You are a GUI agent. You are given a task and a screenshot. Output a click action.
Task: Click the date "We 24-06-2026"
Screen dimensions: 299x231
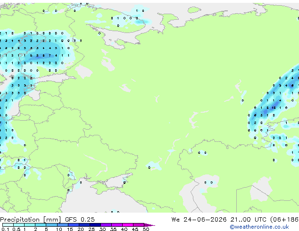pyautogui.click(x=199, y=220)
